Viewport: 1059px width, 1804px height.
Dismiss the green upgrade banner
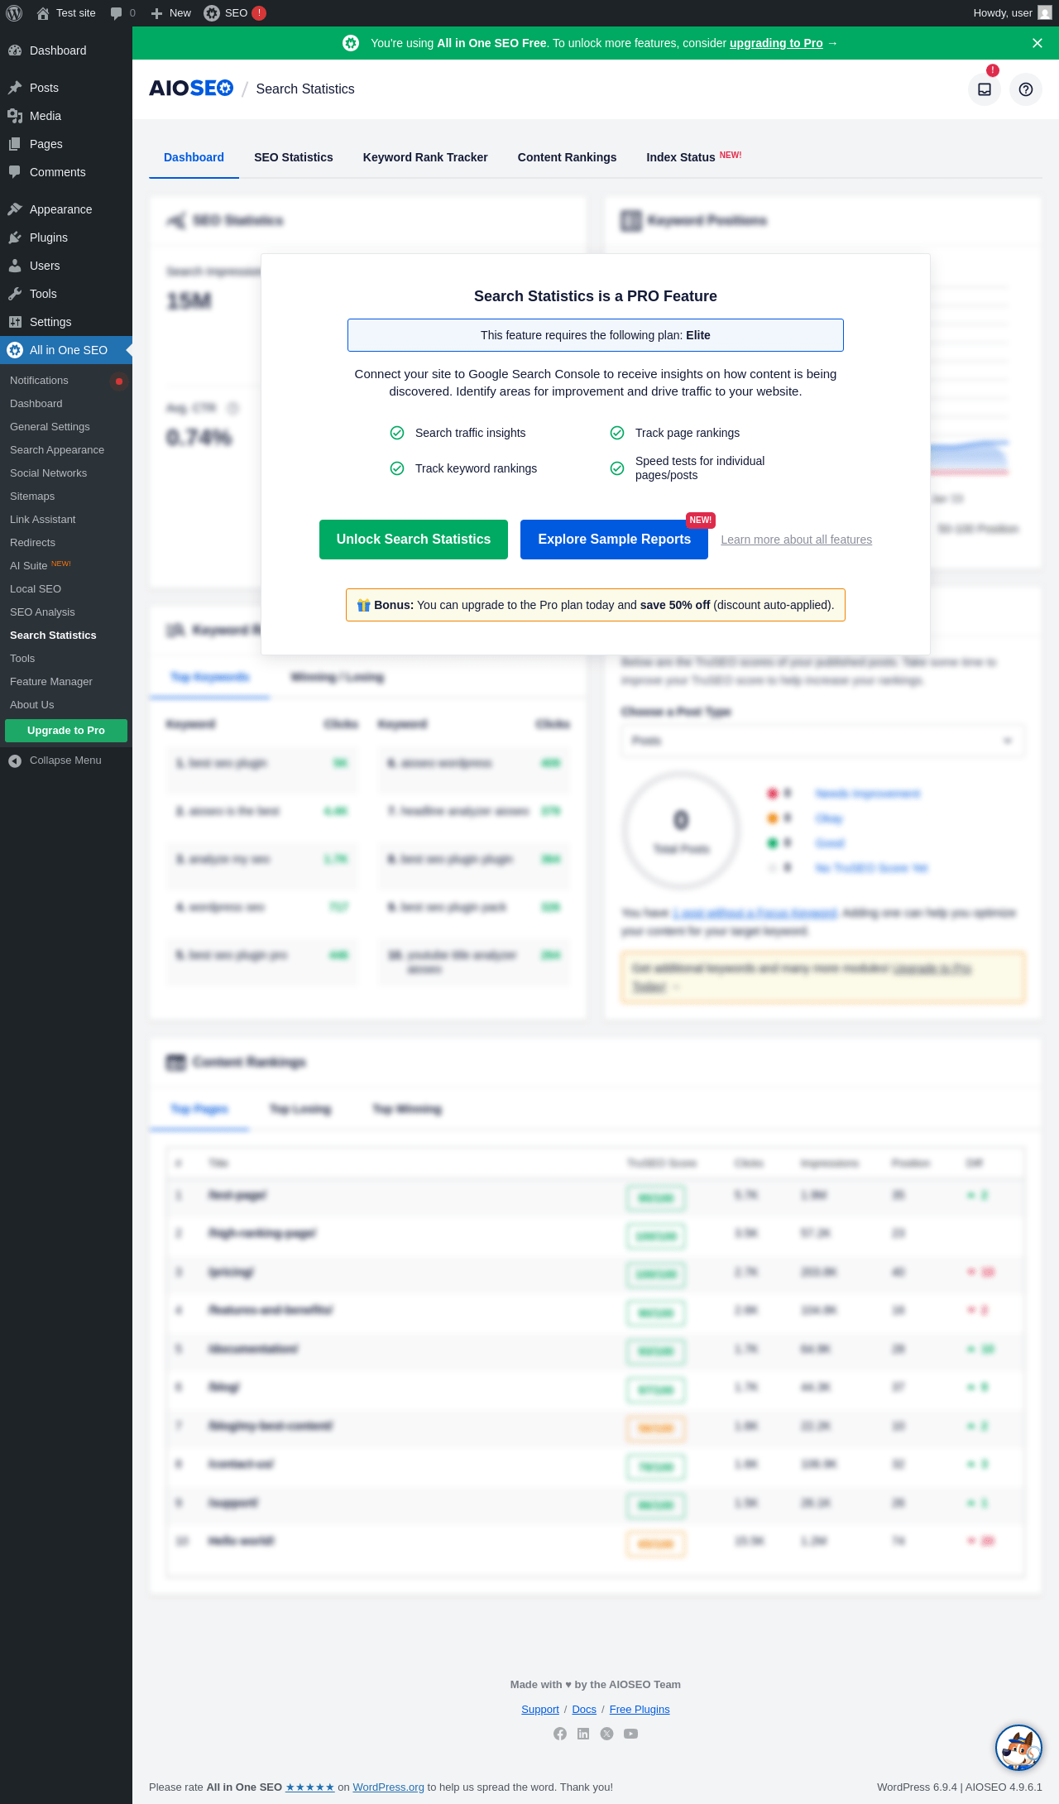1037,43
